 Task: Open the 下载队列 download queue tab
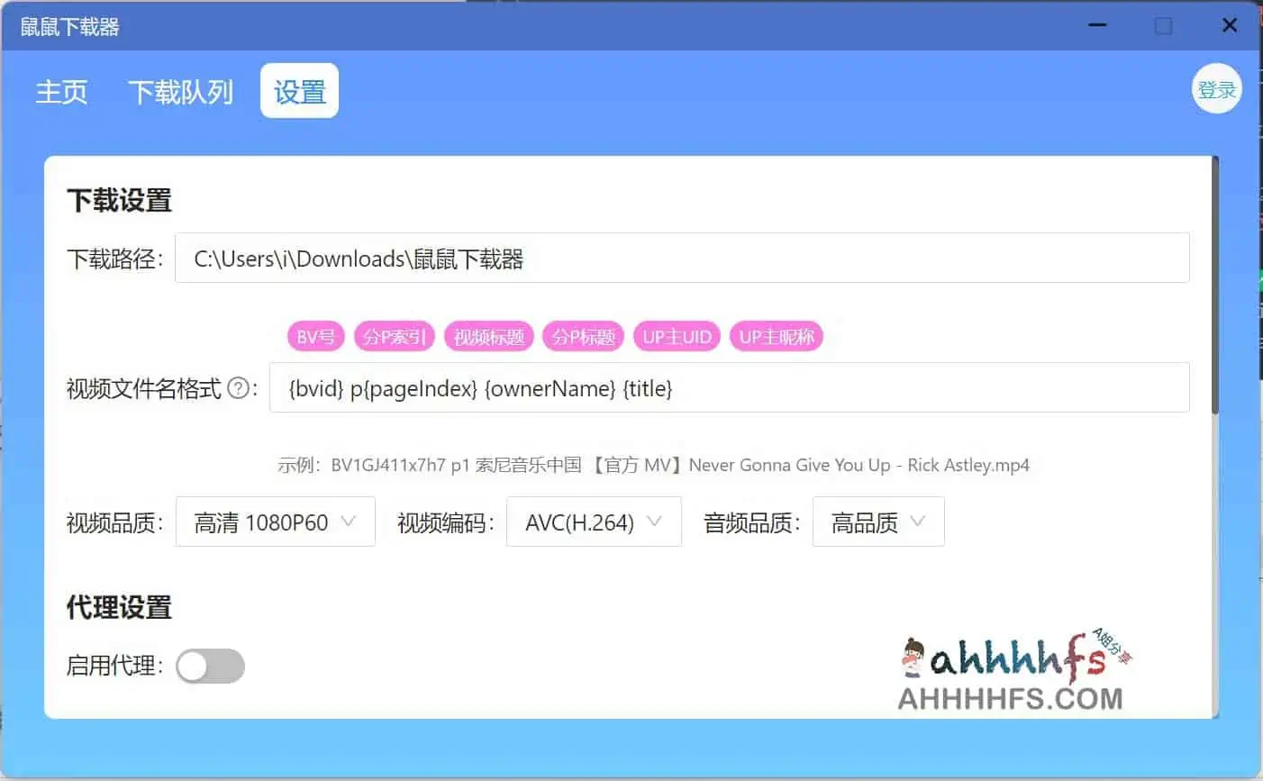pyautogui.click(x=179, y=90)
